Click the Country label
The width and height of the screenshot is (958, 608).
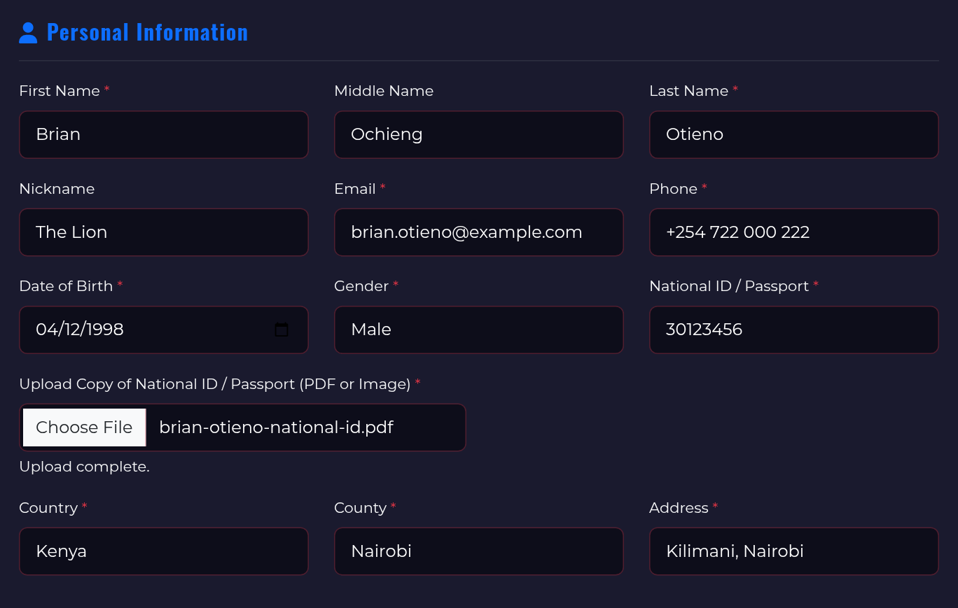[x=48, y=508]
